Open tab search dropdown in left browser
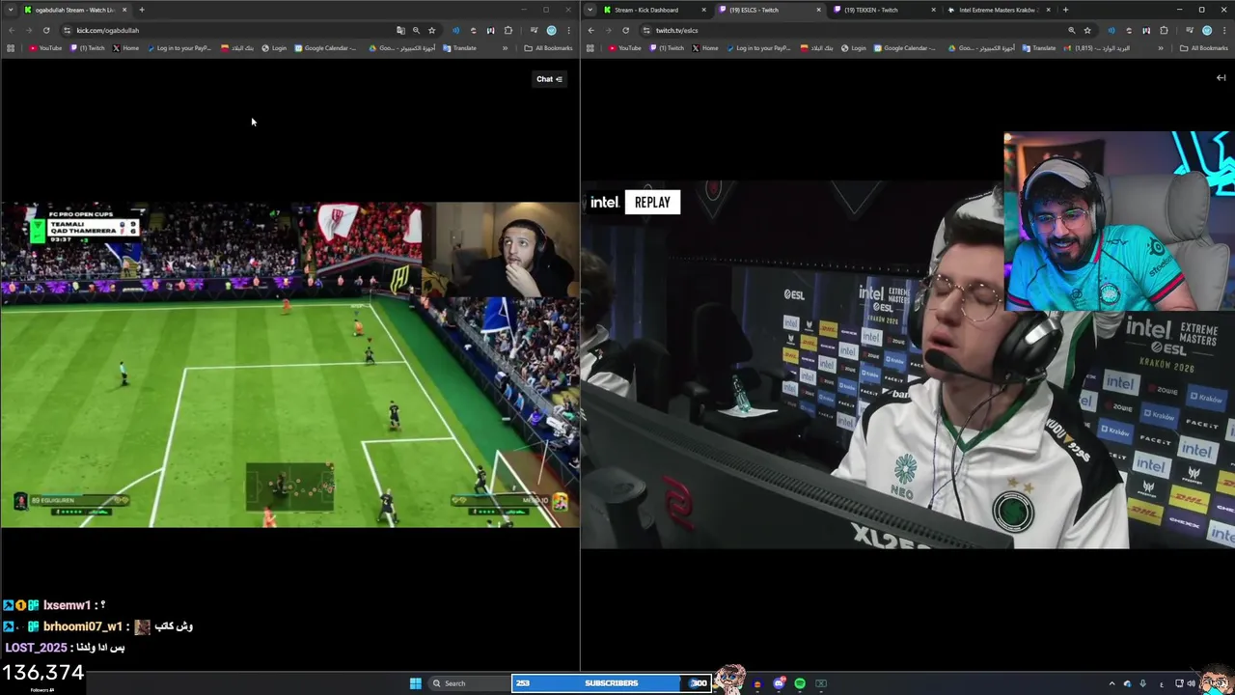 tap(10, 10)
